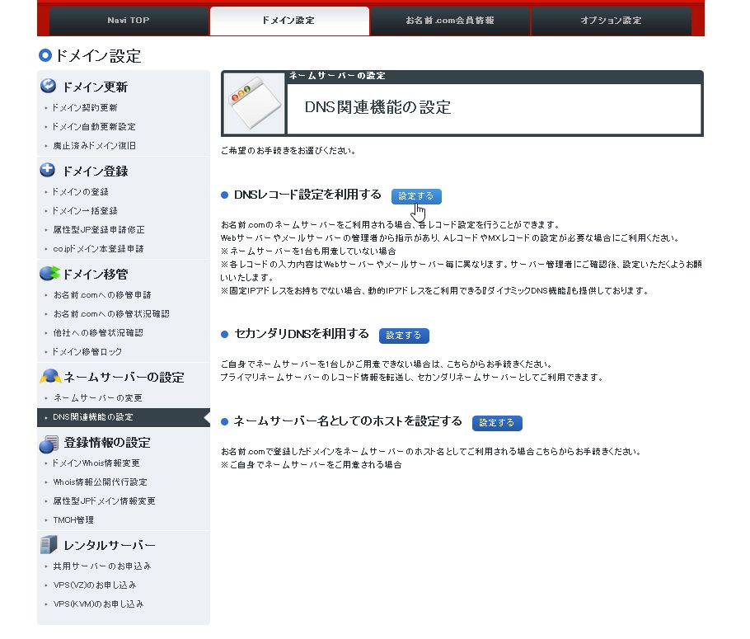Open 共用サーバーのお申込み link
750x639 pixels.
(102, 566)
